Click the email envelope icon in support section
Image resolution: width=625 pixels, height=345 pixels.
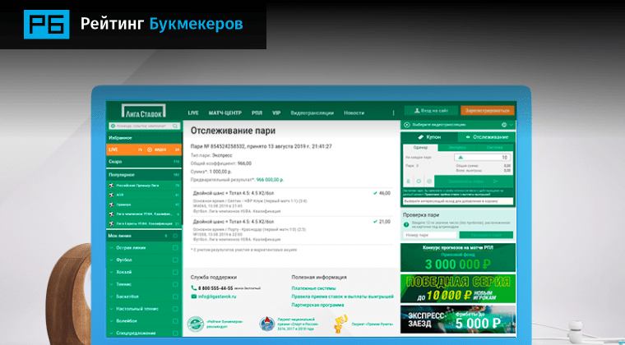pos(194,297)
